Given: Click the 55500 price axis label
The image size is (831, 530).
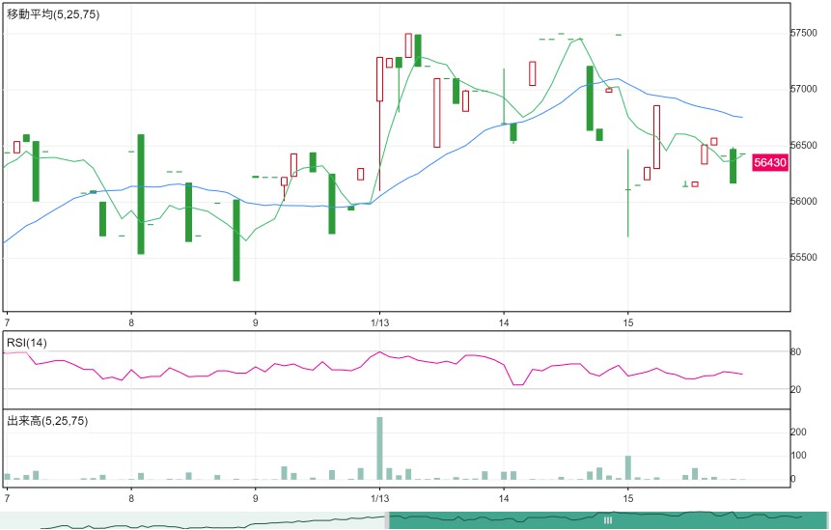Looking at the screenshot, I should [x=803, y=258].
